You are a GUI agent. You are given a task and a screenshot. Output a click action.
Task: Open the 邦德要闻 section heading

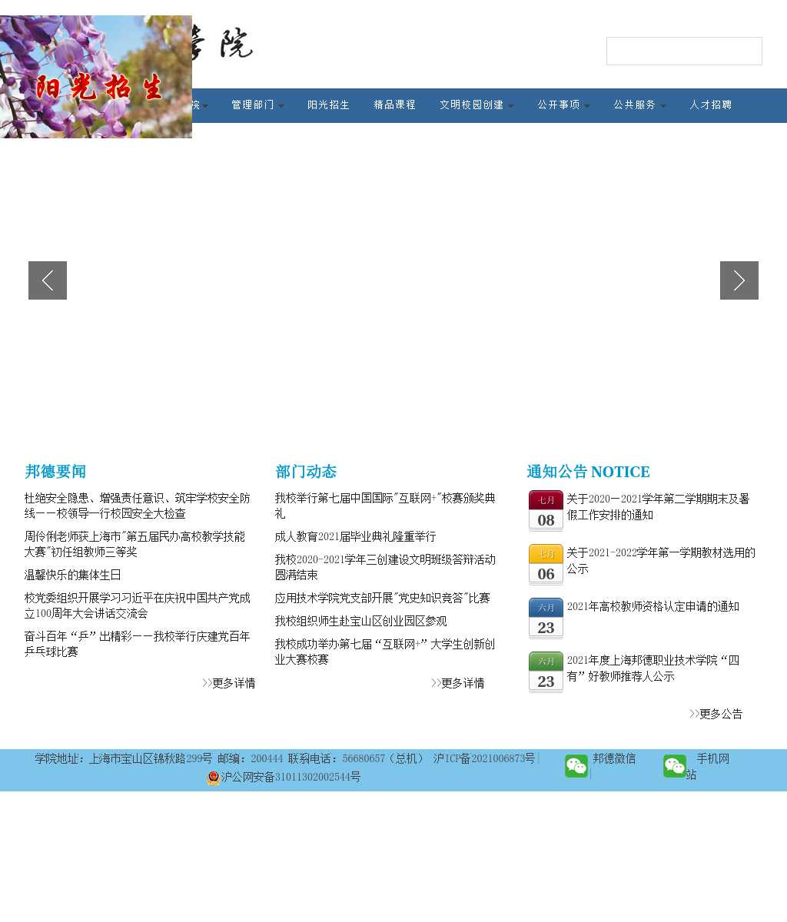click(55, 472)
